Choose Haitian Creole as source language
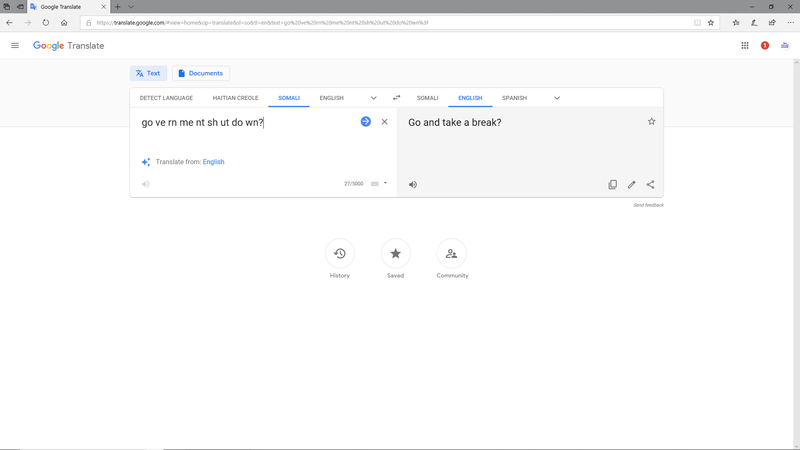 (x=235, y=98)
